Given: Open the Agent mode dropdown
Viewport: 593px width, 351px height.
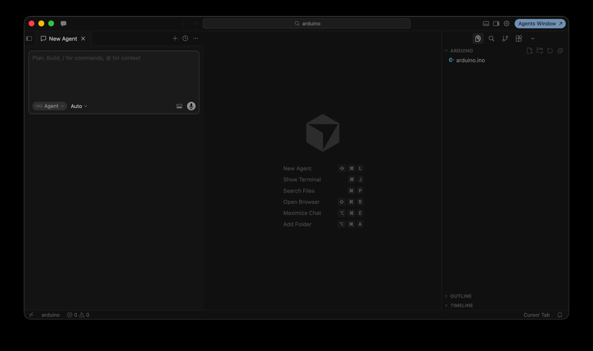Looking at the screenshot, I should pyautogui.click(x=50, y=106).
